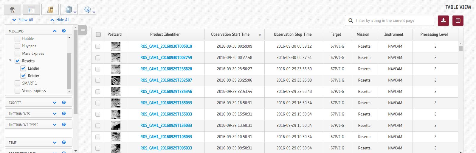Click the Missions help question mark

[x=64, y=31]
